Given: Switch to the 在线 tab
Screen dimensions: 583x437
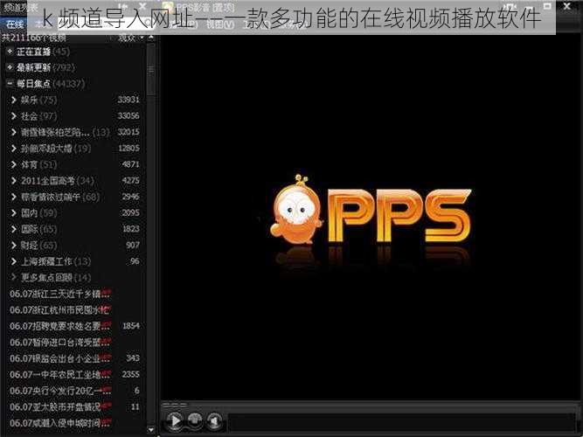Looking at the screenshot, I should coord(15,24).
